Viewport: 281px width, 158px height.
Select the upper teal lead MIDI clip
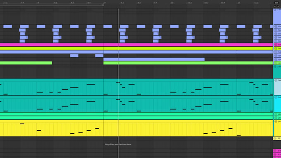coord(136,87)
